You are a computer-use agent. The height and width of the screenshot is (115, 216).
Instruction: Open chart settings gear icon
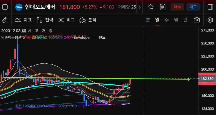[x=210, y=20]
